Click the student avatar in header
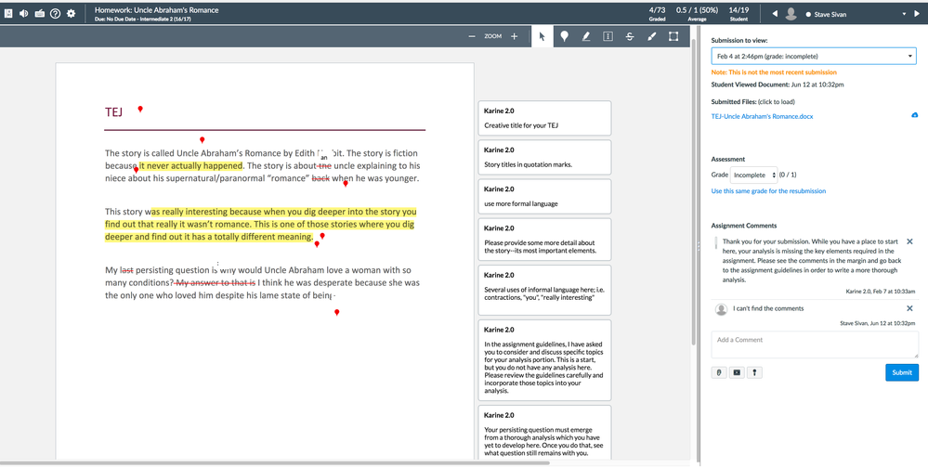 coord(791,14)
